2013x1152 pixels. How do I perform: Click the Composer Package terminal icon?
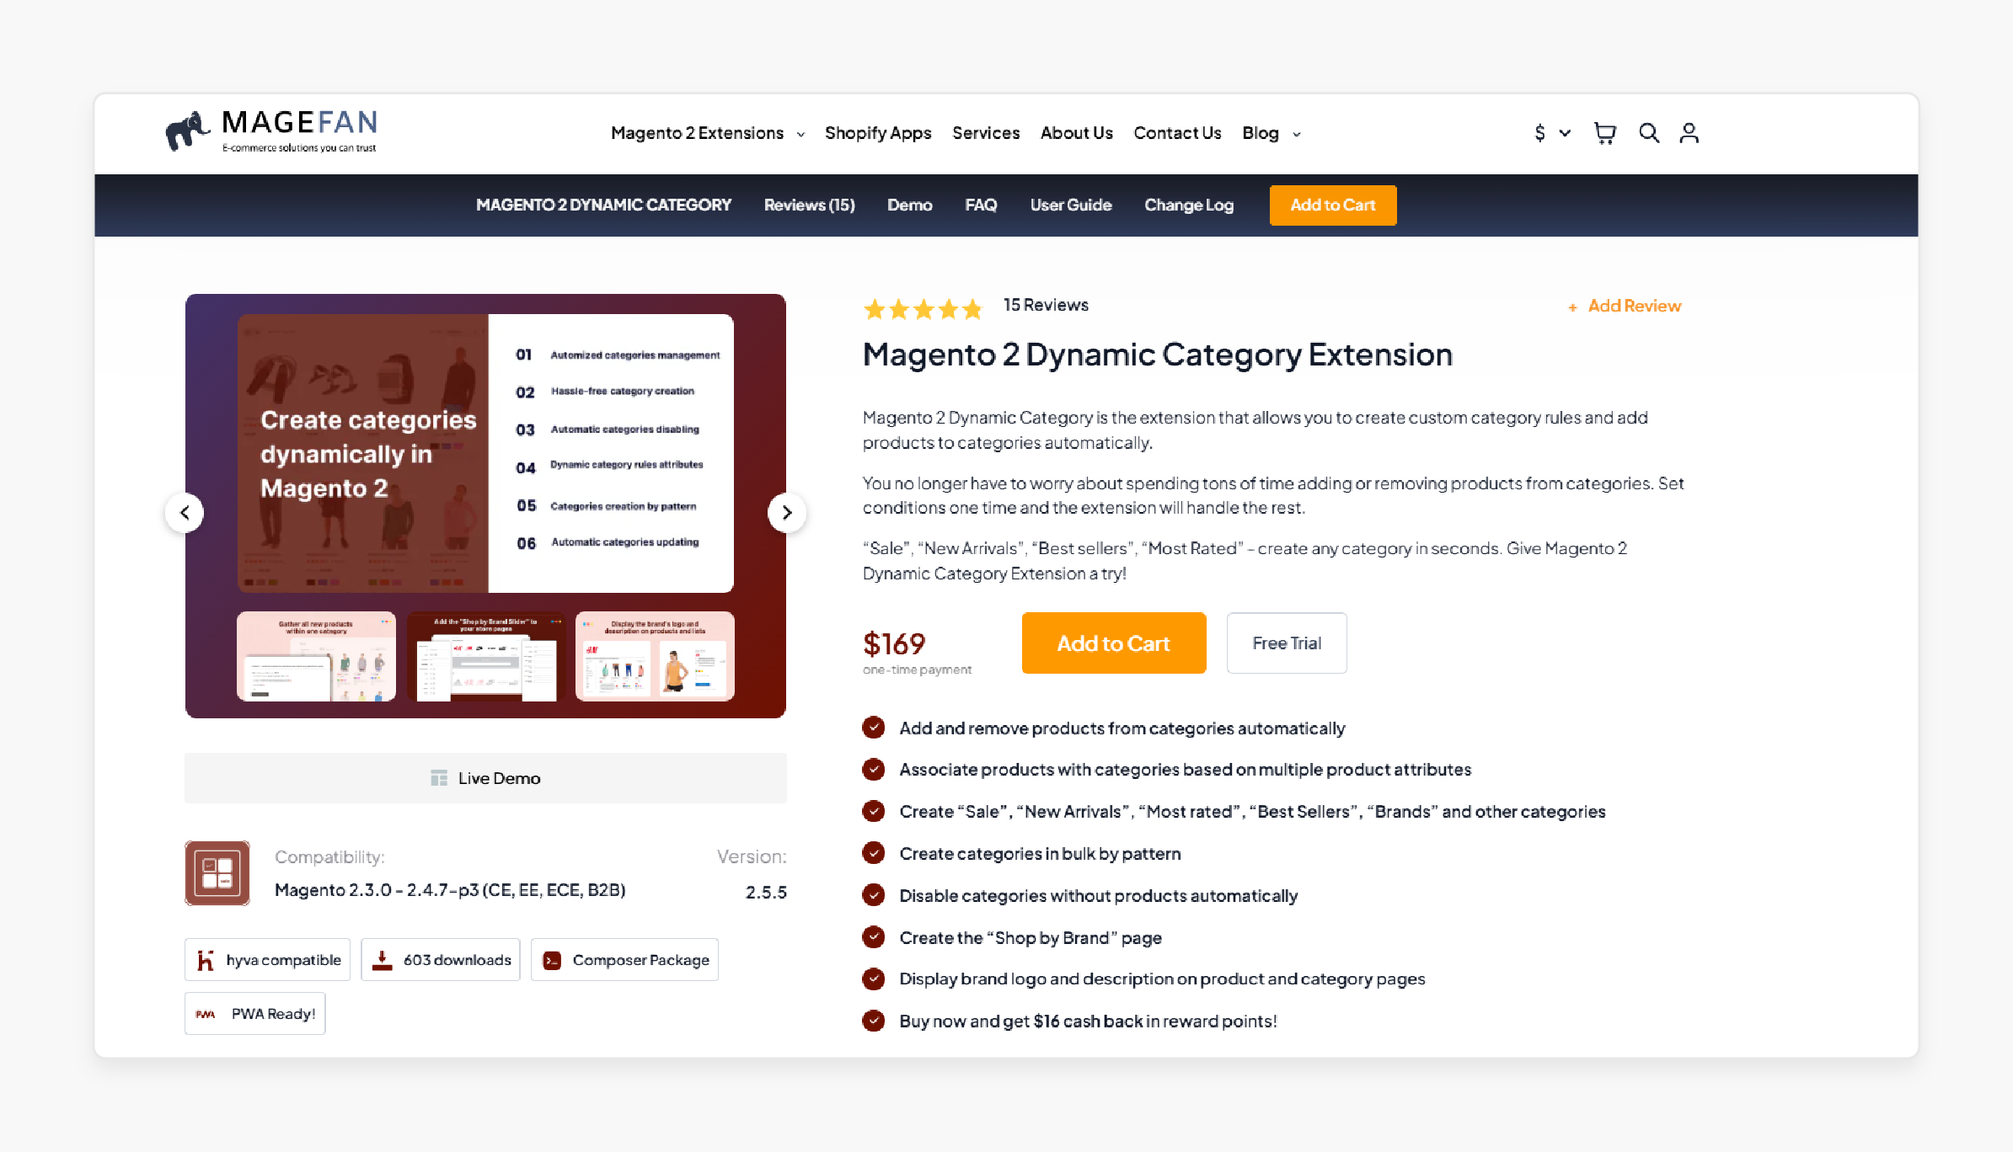pos(552,960)
